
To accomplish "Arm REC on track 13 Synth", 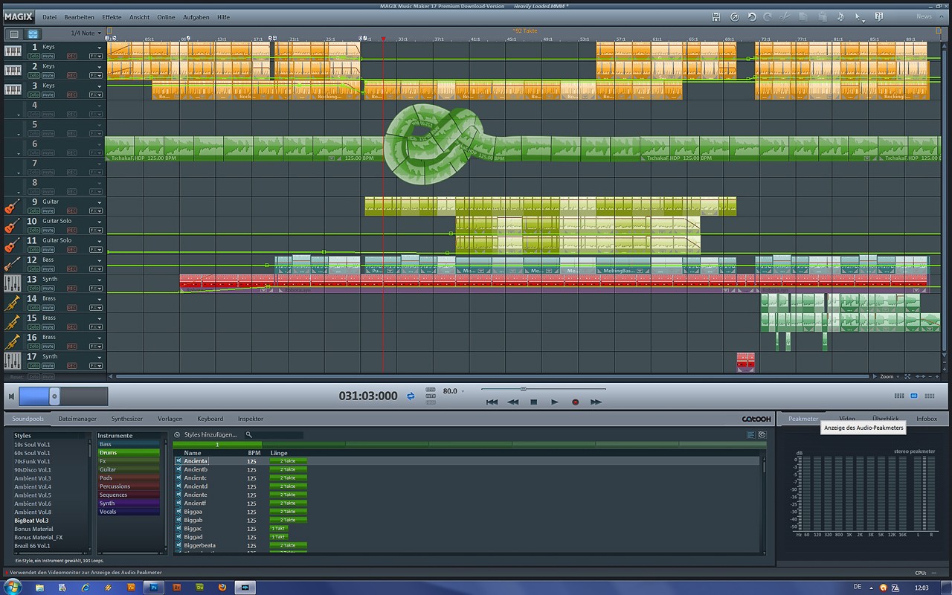I will [x=72, y=288].
